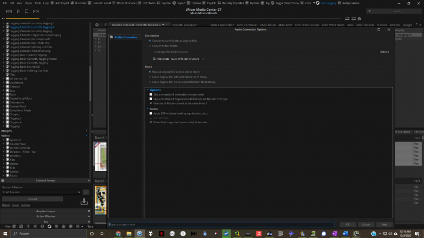Screen dimensions: 424x238
Task: Click the Burn Disc toolbar button
Action: (x=79, y=3)
